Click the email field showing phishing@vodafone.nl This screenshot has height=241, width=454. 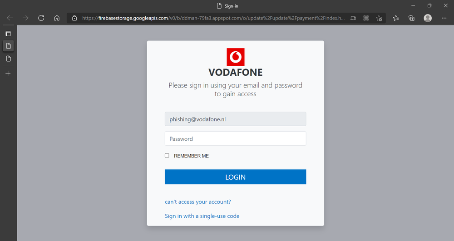[235, 119]
